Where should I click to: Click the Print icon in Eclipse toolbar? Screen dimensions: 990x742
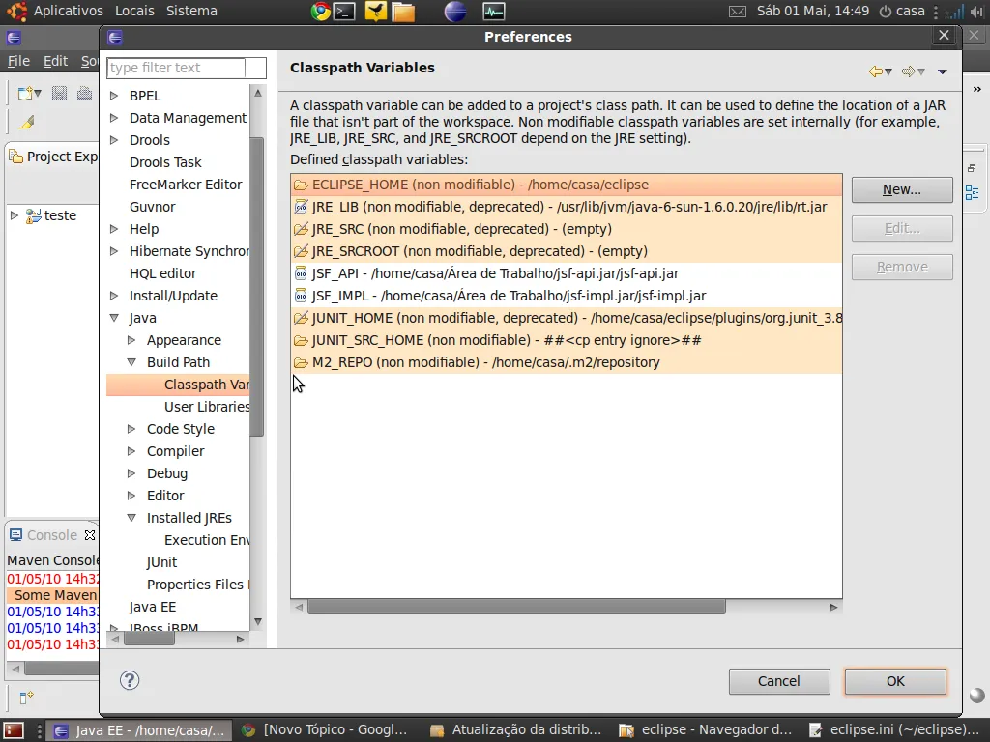(x=84, y=94)
